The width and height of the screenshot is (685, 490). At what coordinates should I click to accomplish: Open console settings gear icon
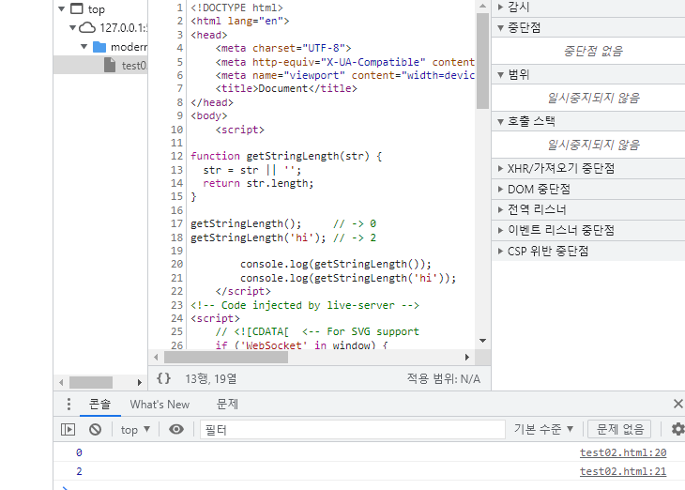click(678, 429)
